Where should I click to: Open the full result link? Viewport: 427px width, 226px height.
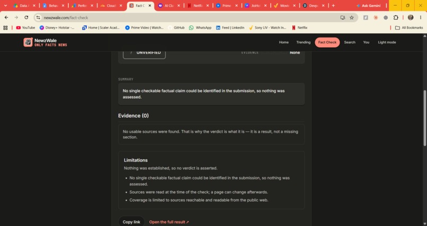pyautogui.click(x=169, y=222)
